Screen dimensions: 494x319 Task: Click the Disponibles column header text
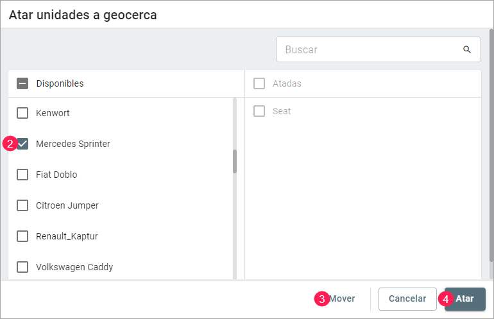60,83
